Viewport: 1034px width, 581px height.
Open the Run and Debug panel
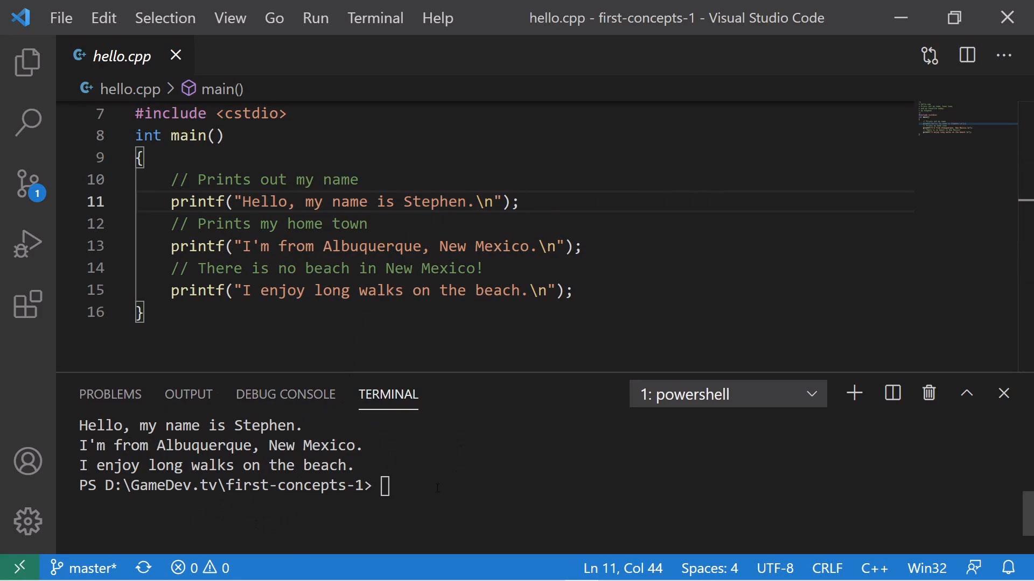tap(27, 243)
